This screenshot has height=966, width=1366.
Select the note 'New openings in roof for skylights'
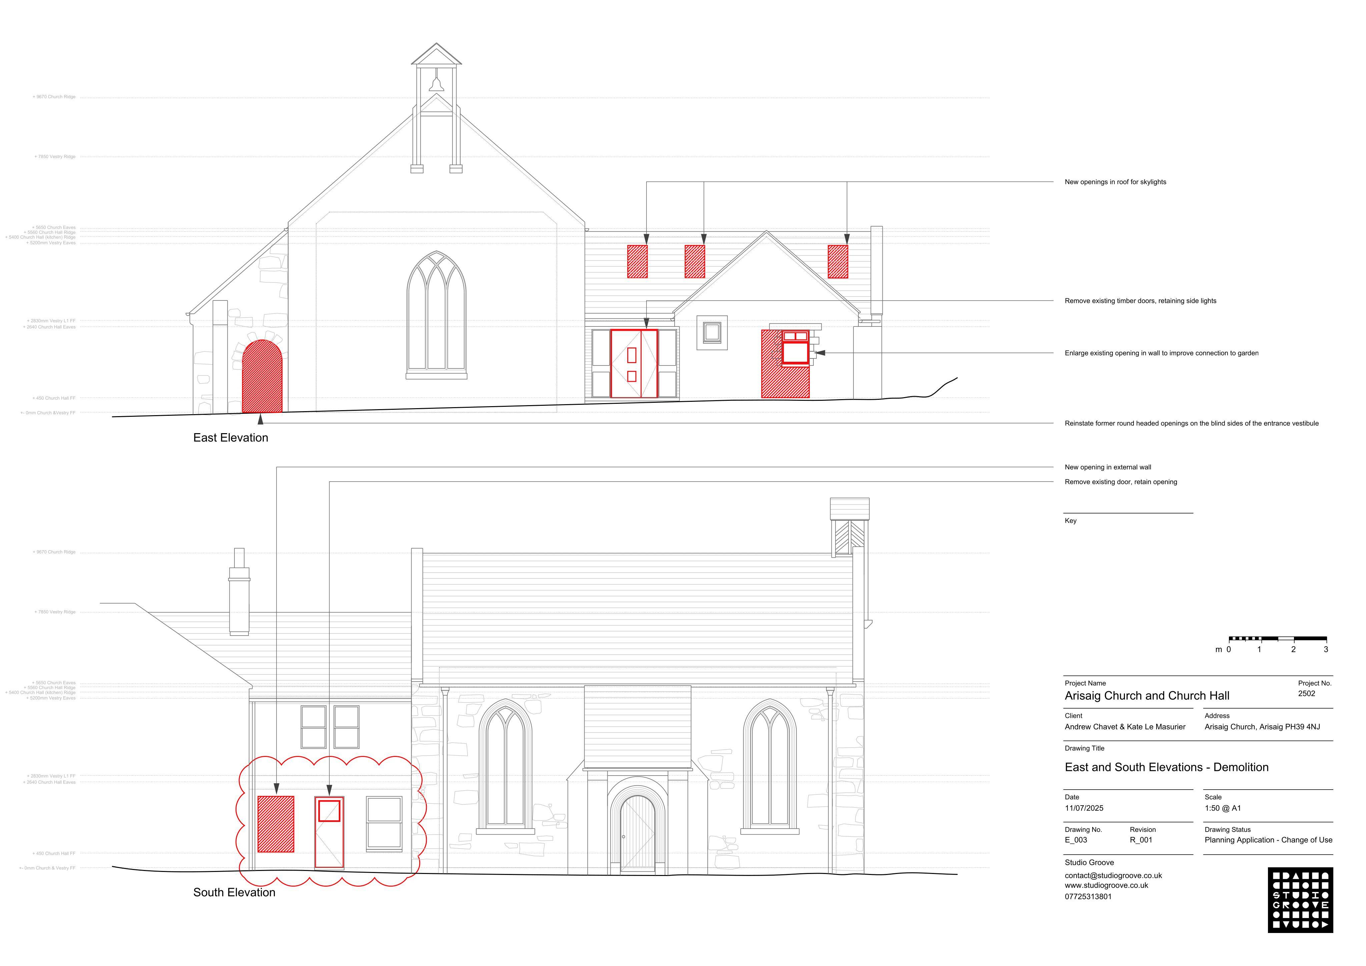point(1115,182)
